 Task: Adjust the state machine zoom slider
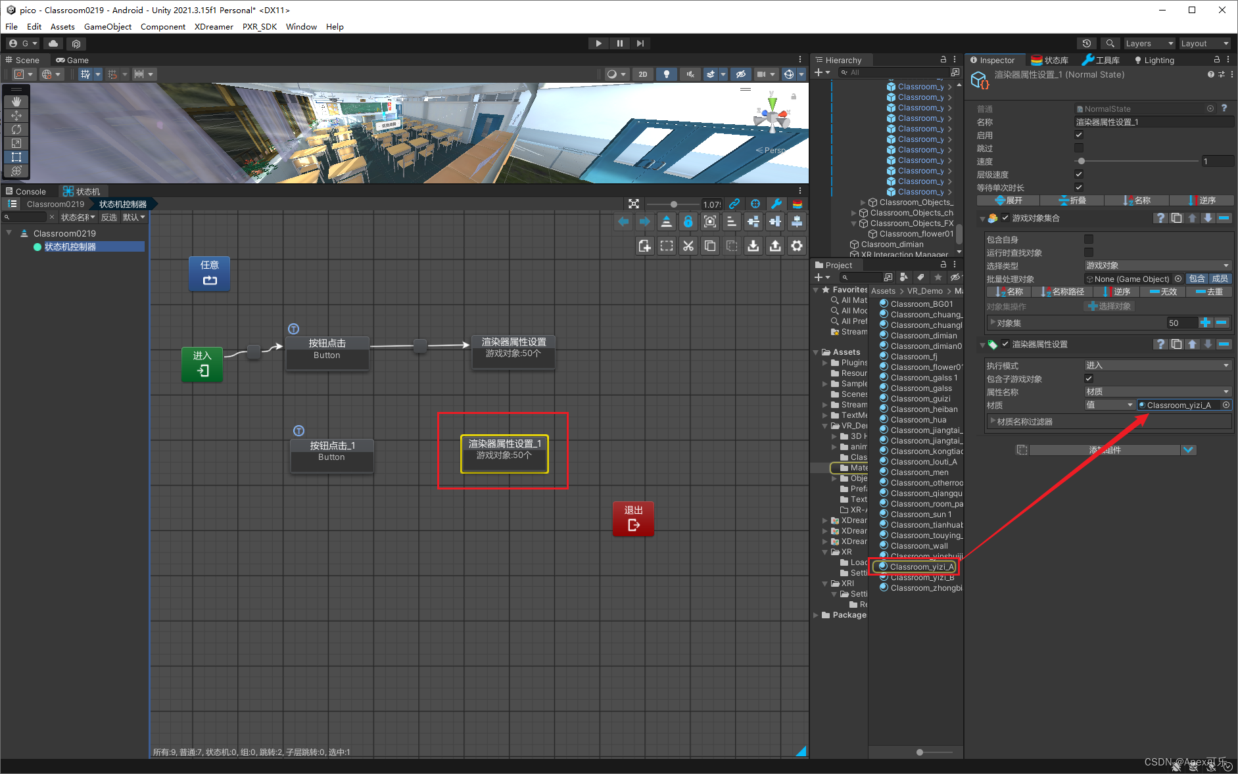[x=673, y=204]
